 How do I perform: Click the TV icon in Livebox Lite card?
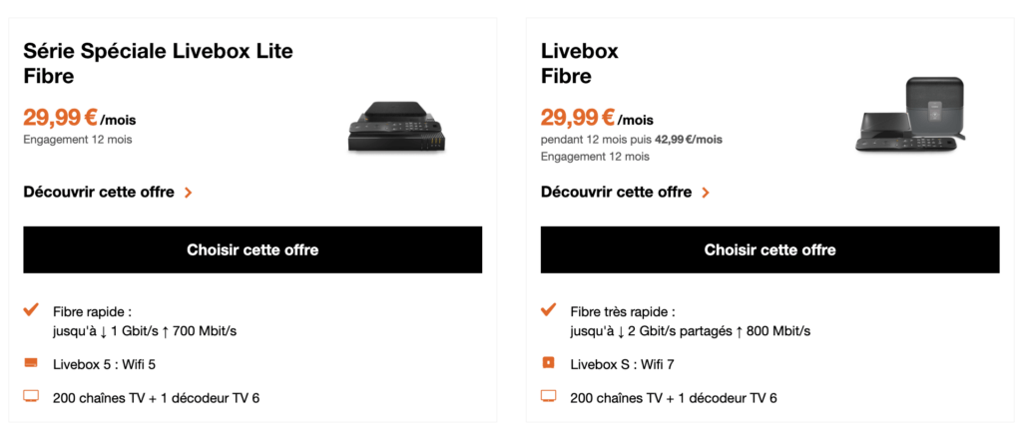pyautogui.click(x=31, y=397)
